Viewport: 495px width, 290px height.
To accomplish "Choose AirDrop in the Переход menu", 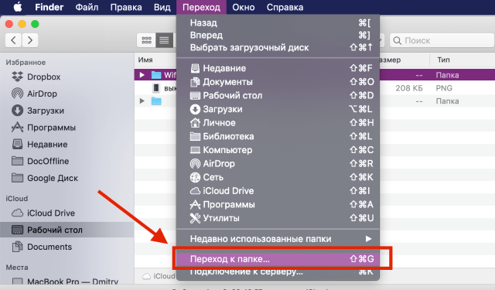I will [278, 163].
